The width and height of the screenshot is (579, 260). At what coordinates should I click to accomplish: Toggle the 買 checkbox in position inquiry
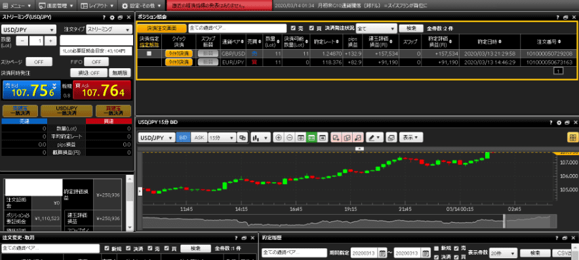pyautogui.click(x=311, y=28)
